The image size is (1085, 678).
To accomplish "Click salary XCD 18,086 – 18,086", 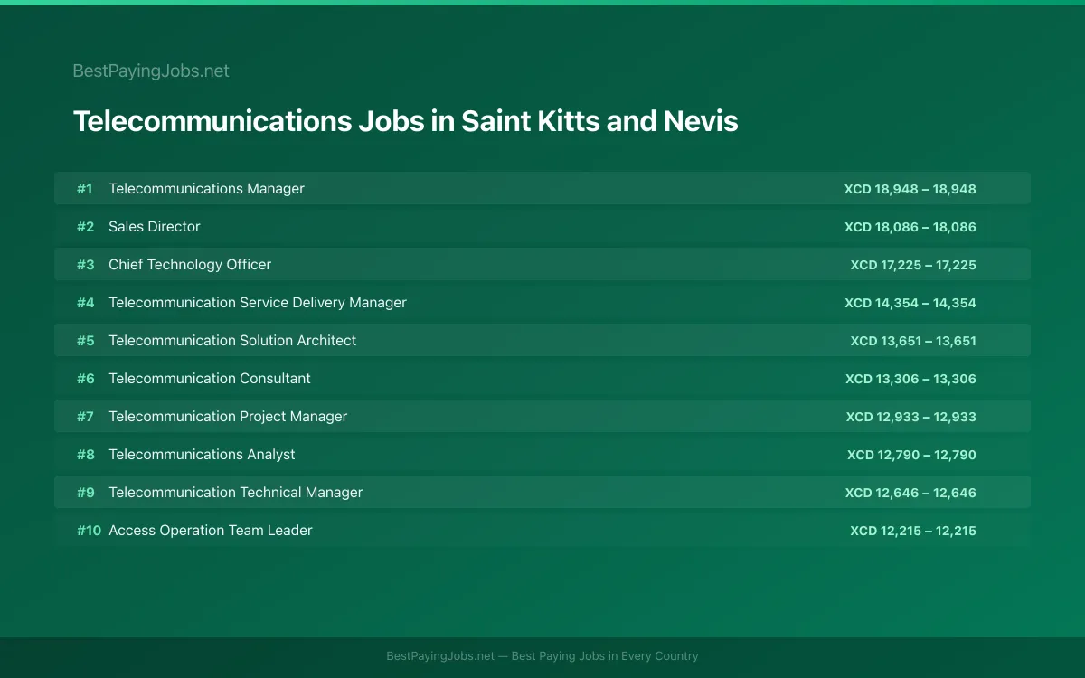I will click(x=910, y=227).
